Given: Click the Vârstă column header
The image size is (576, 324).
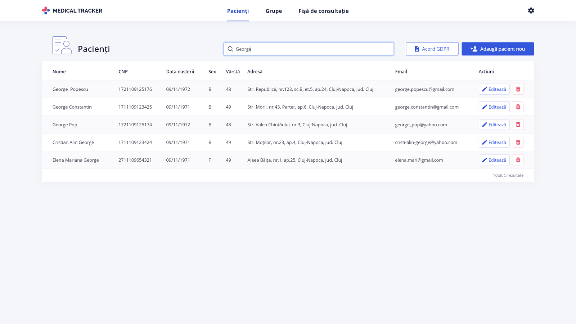Looking at the screenshot, I should 233,72.
